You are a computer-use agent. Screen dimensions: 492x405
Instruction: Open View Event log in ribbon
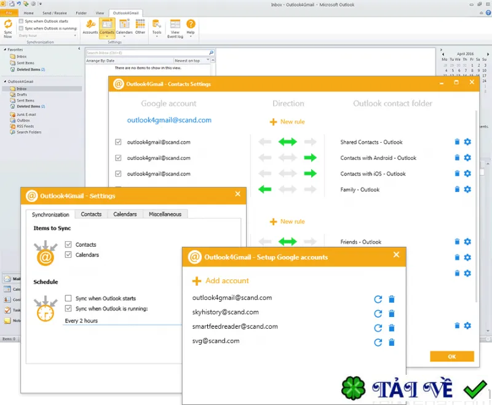(175, 28)
